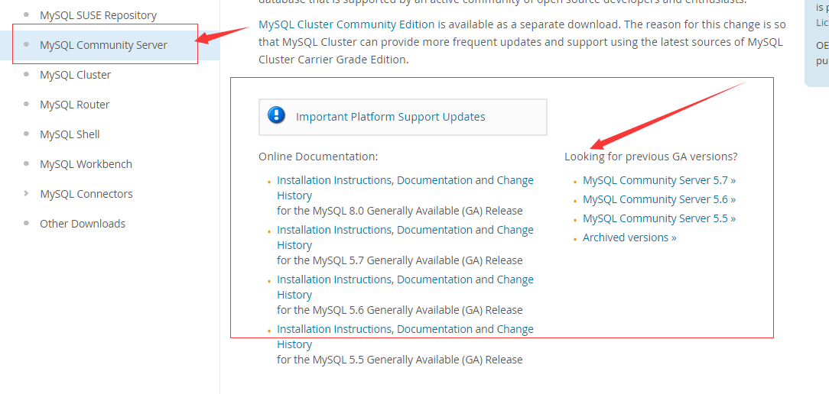Viewport: 829px width, 394px height.
Task: Open Documentation link for MySQL 5.7
Action: tap(434, 230)
